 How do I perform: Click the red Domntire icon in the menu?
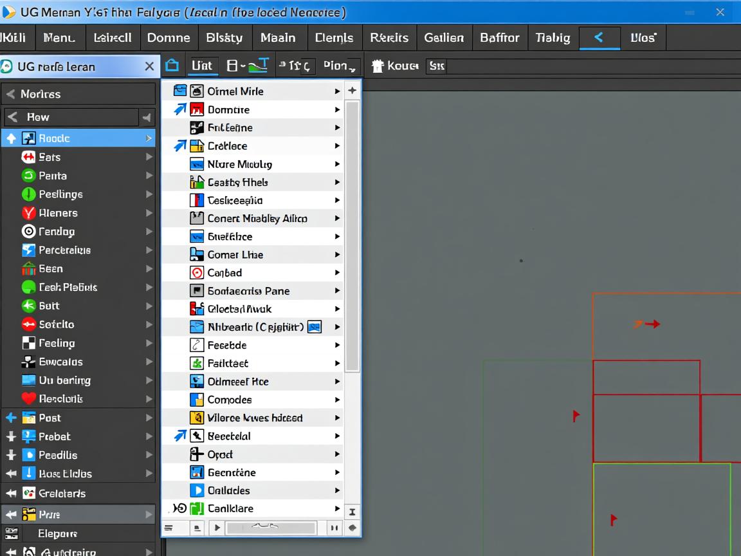(197, 109)
